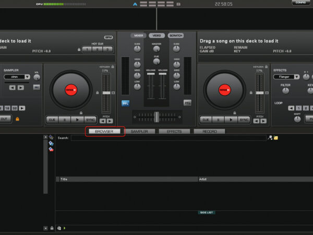Click the red turntable center on right deck

[225, 90]
